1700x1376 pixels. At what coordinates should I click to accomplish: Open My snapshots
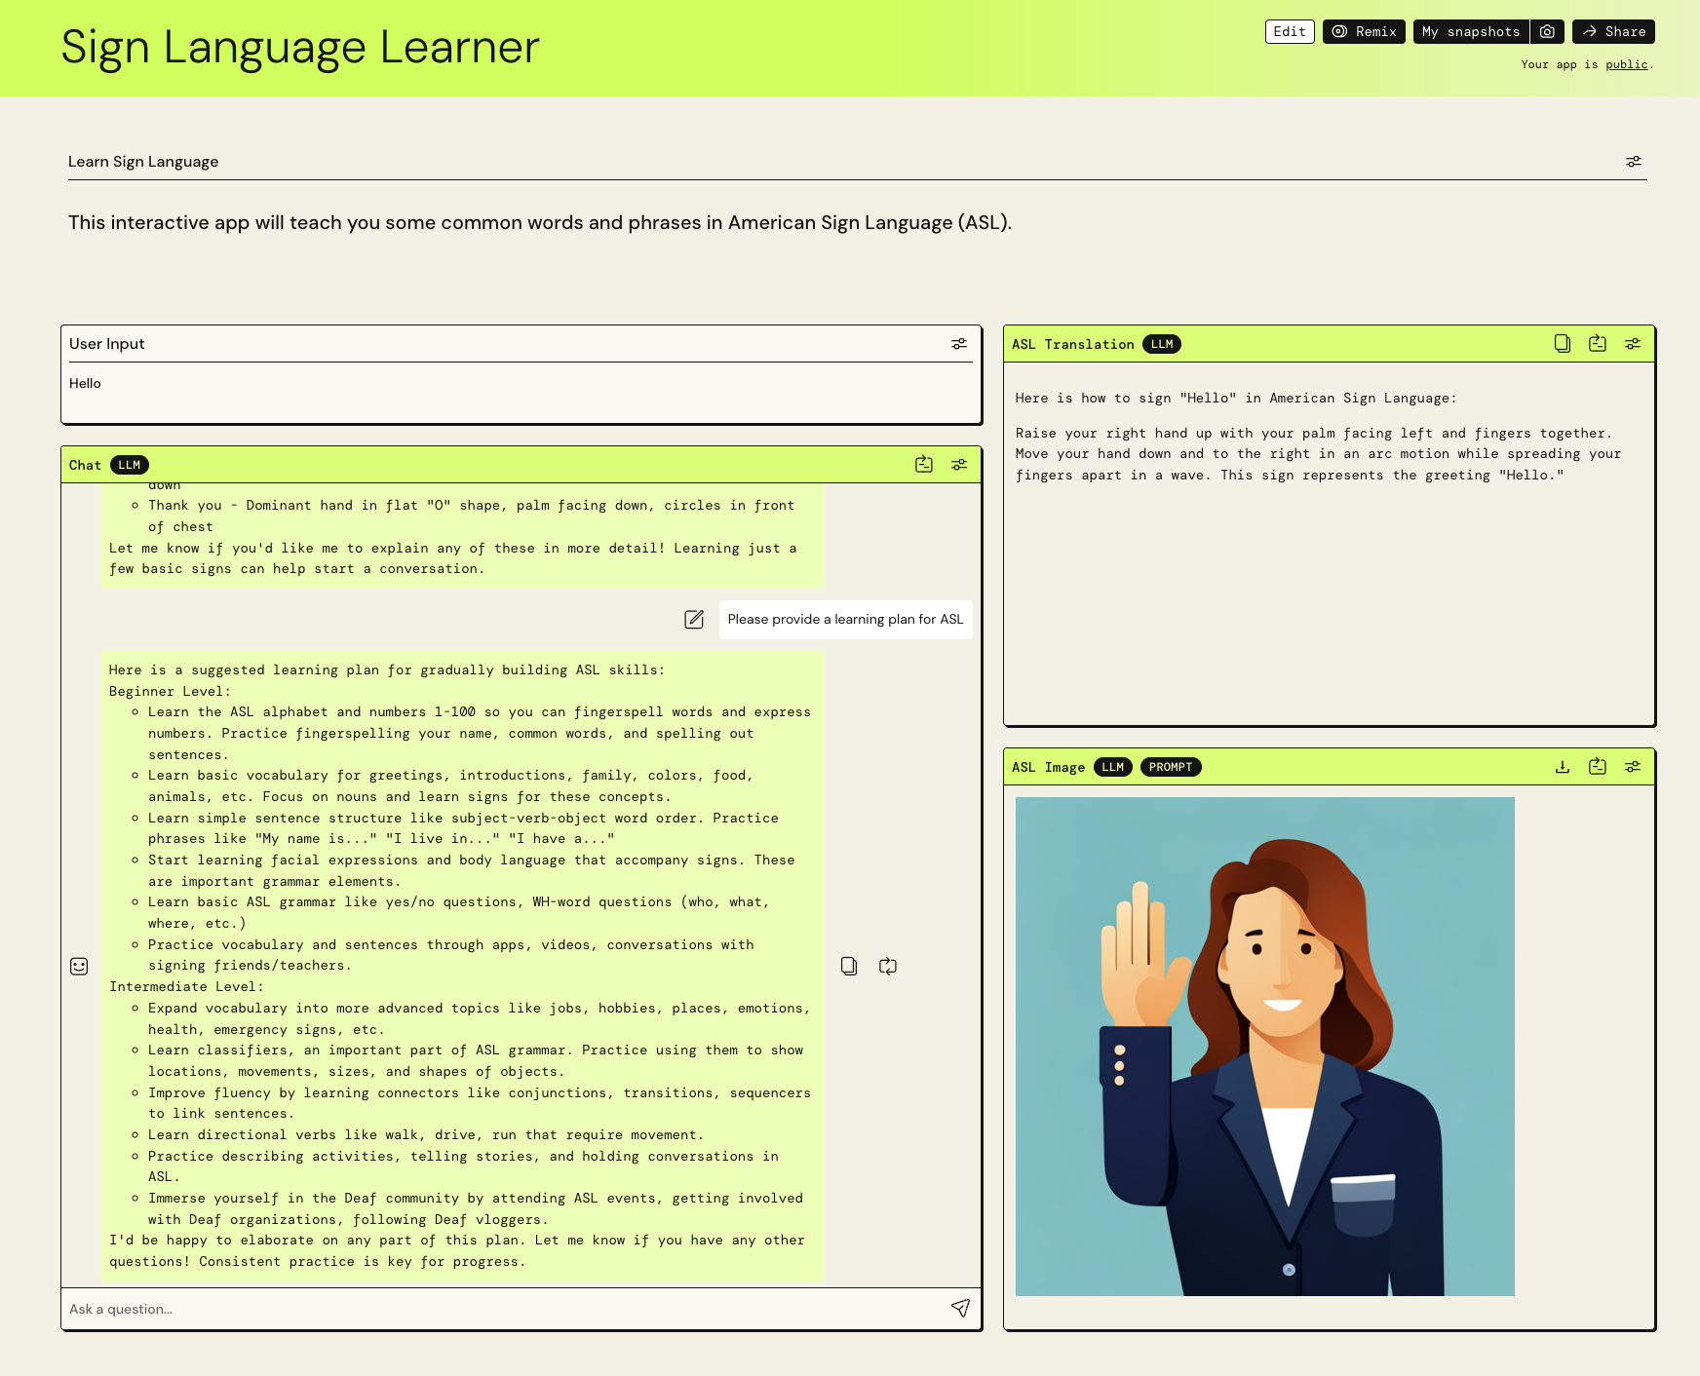coord(1470,31)
